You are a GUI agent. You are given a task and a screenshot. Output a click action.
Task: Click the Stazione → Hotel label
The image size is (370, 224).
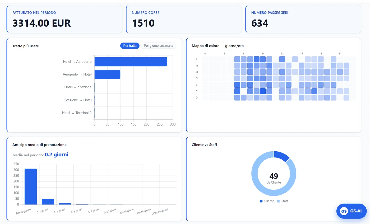tap(78, 100)
